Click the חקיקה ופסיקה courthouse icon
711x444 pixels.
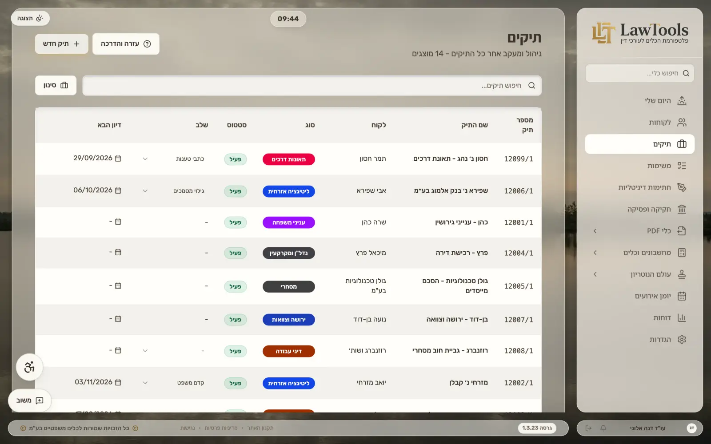point(682,209)
